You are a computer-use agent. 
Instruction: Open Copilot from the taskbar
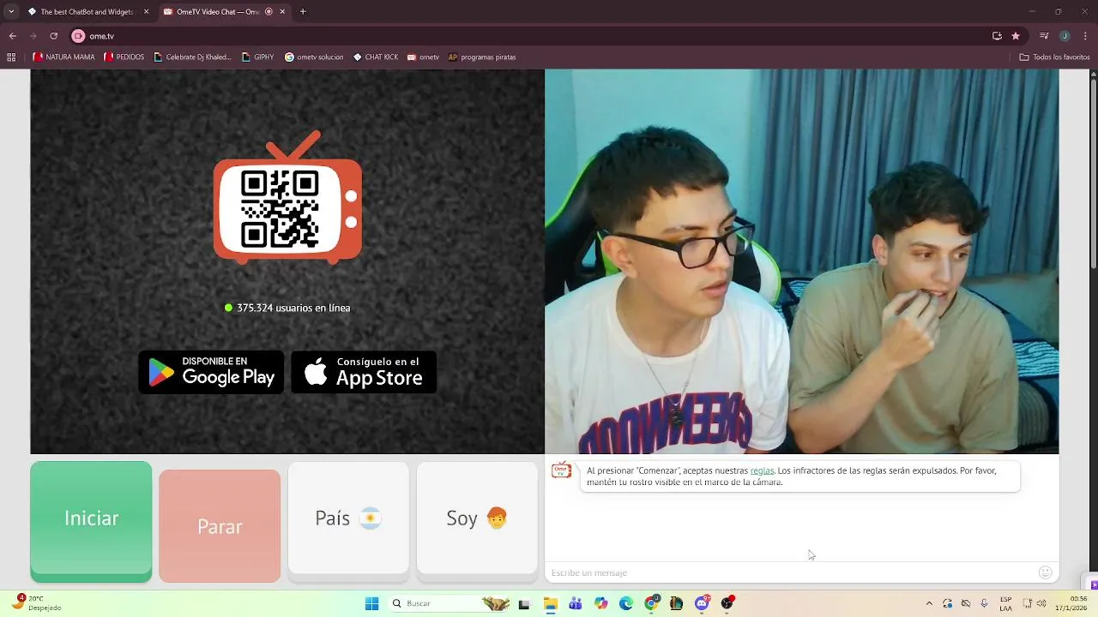[600, 603]
